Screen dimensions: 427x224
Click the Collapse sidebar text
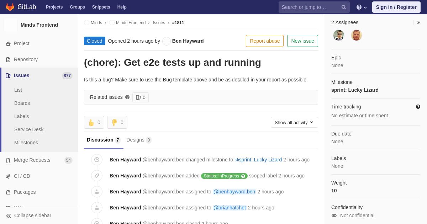click(x=33, y=215)
